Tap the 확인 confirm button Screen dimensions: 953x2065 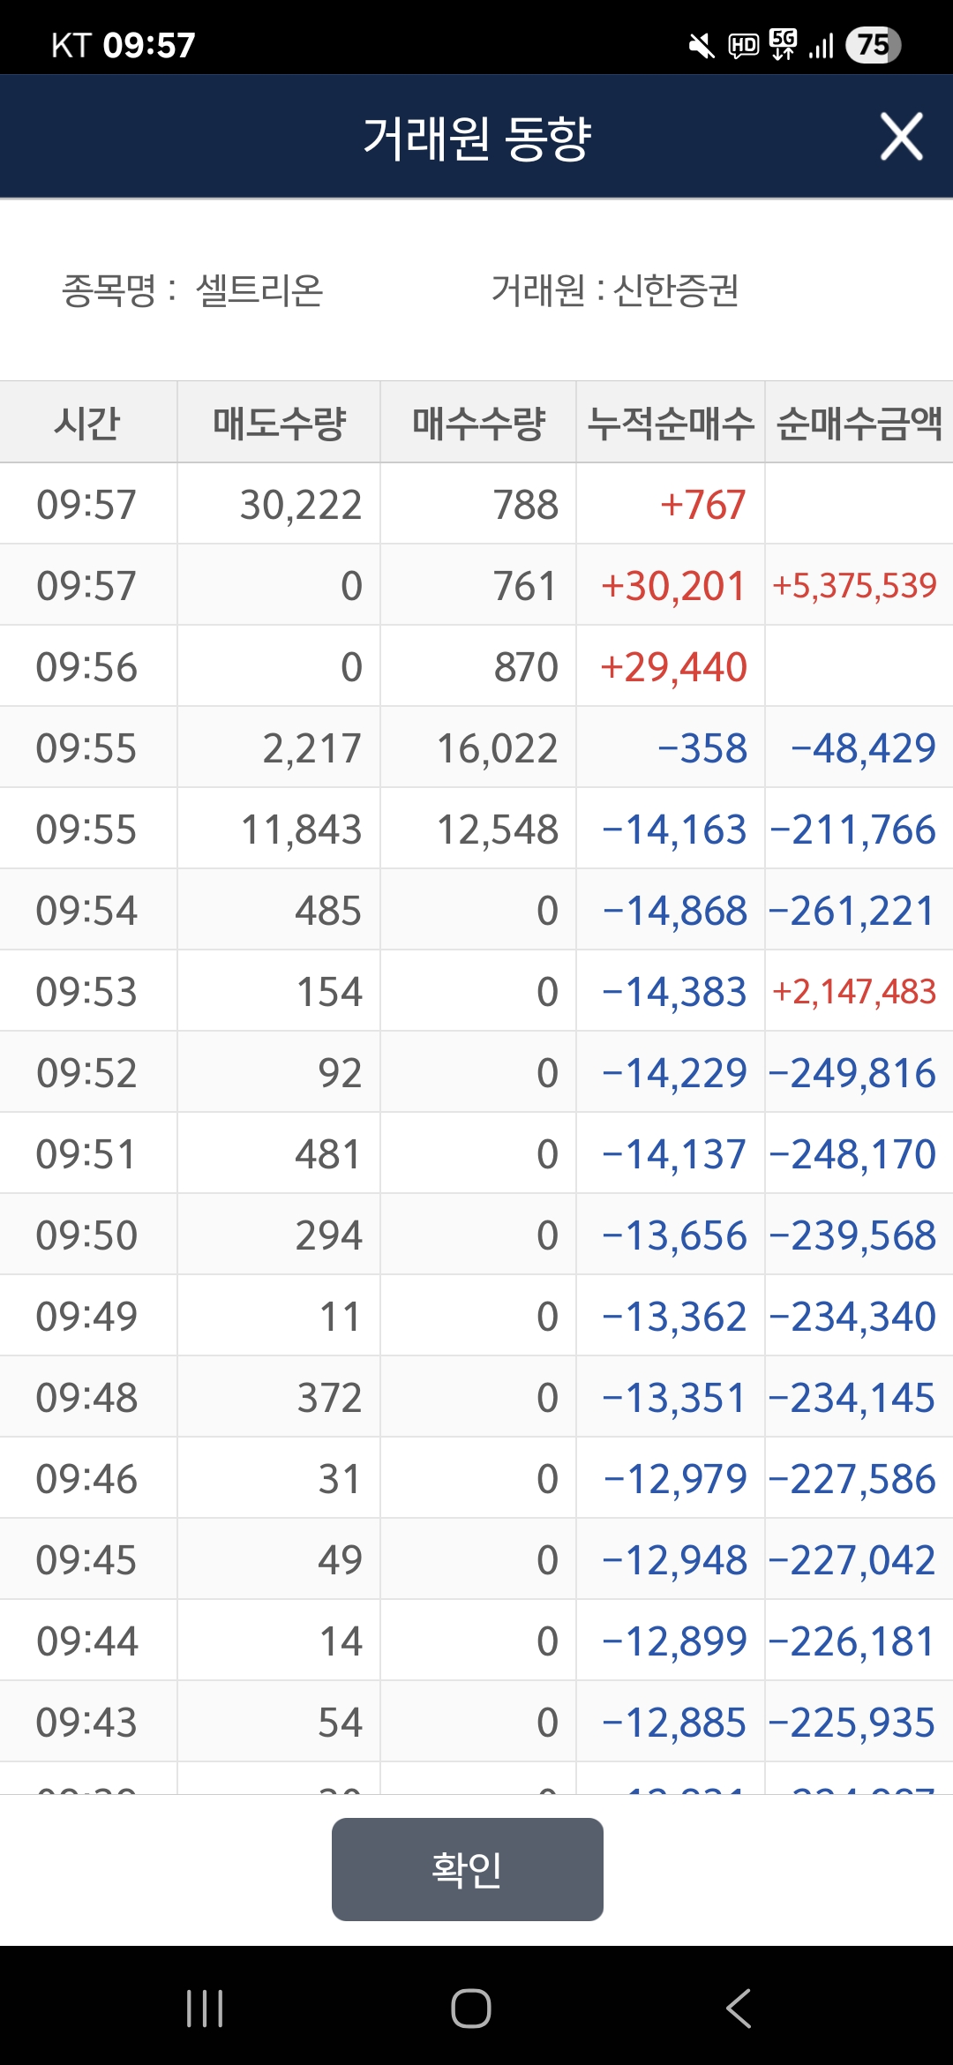[468, 1869]
